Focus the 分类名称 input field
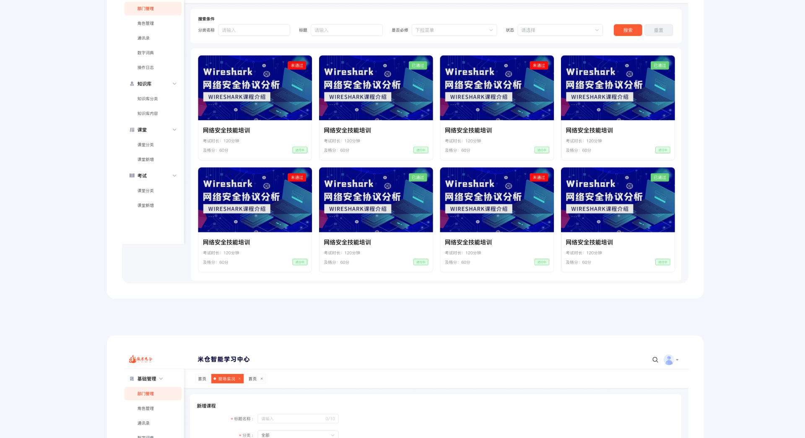 click(254, 30)
